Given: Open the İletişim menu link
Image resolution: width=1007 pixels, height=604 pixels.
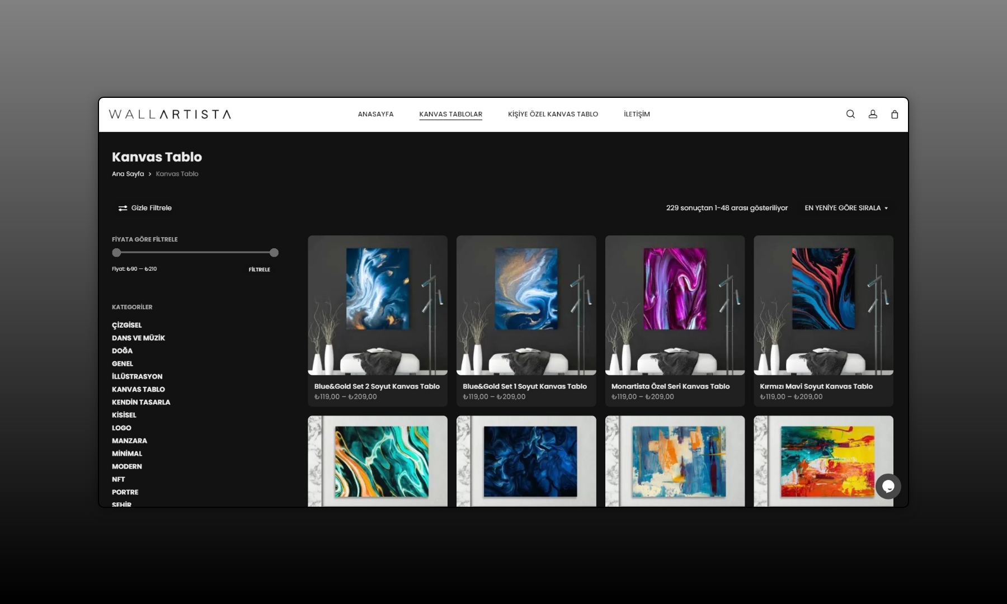Looking at the screenshot, I should pyautogui.click(x=637, y=114).
